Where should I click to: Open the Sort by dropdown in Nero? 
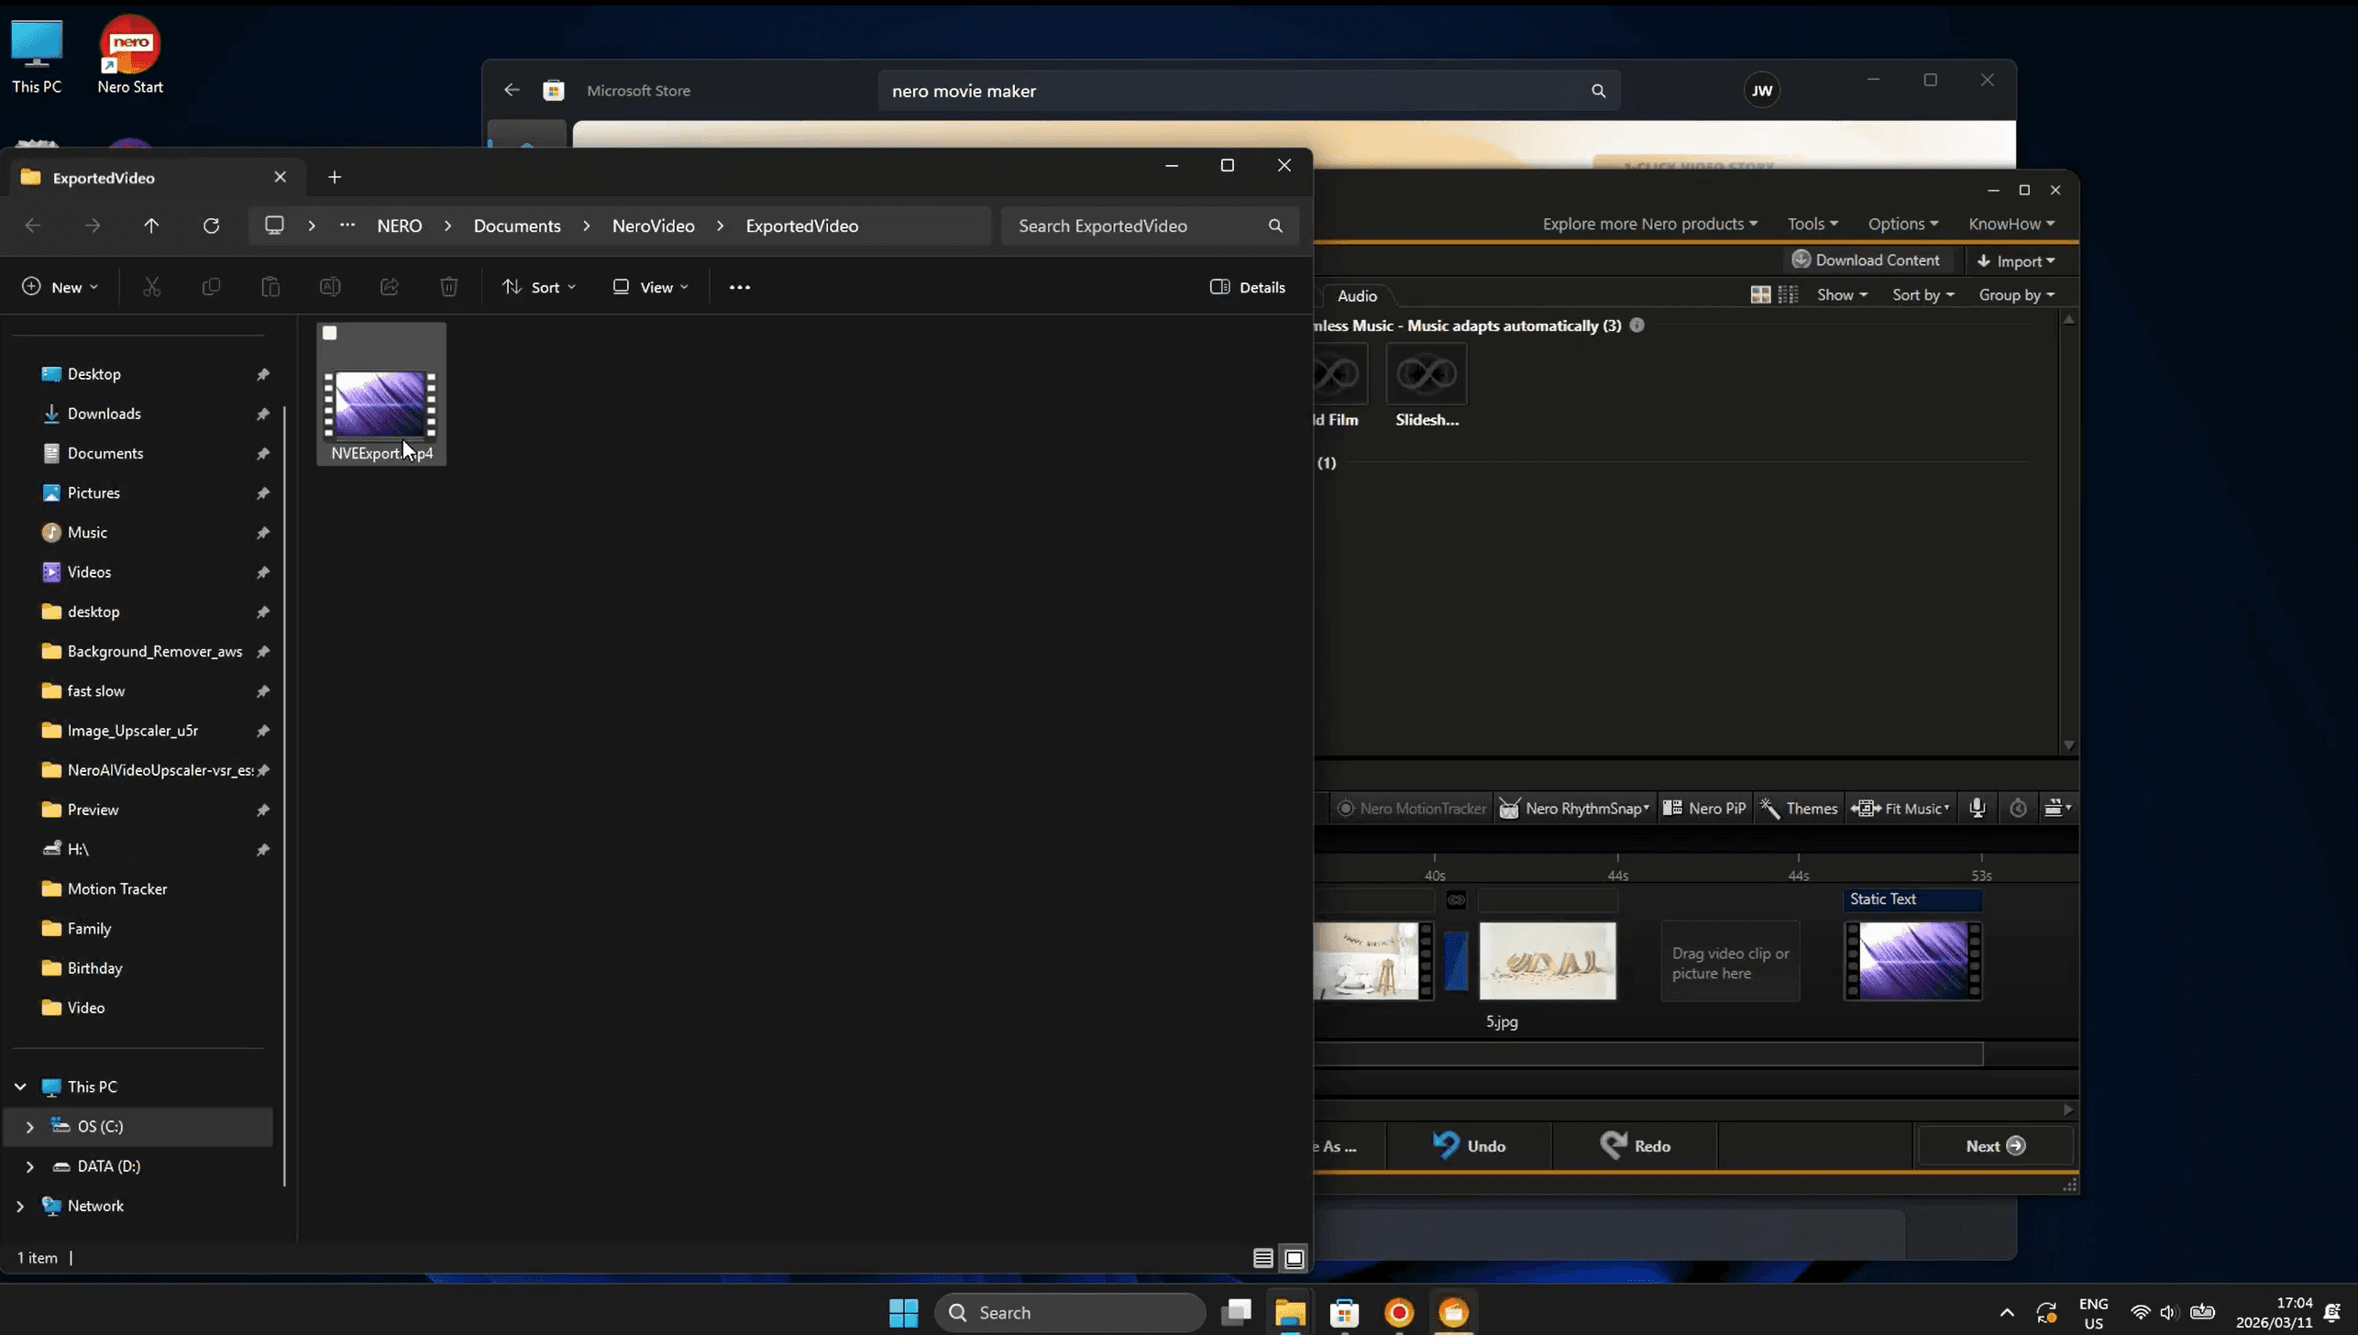(x=1923, y=294)
